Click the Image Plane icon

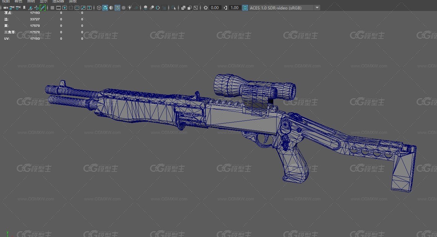(30, 8)
